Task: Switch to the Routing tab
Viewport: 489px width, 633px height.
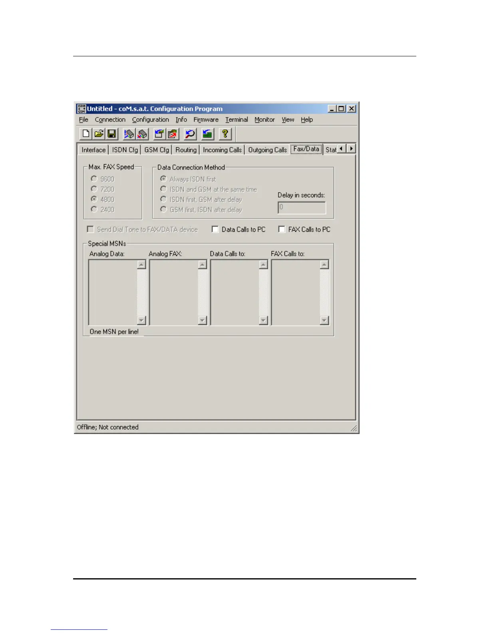Action: point(186,150)
